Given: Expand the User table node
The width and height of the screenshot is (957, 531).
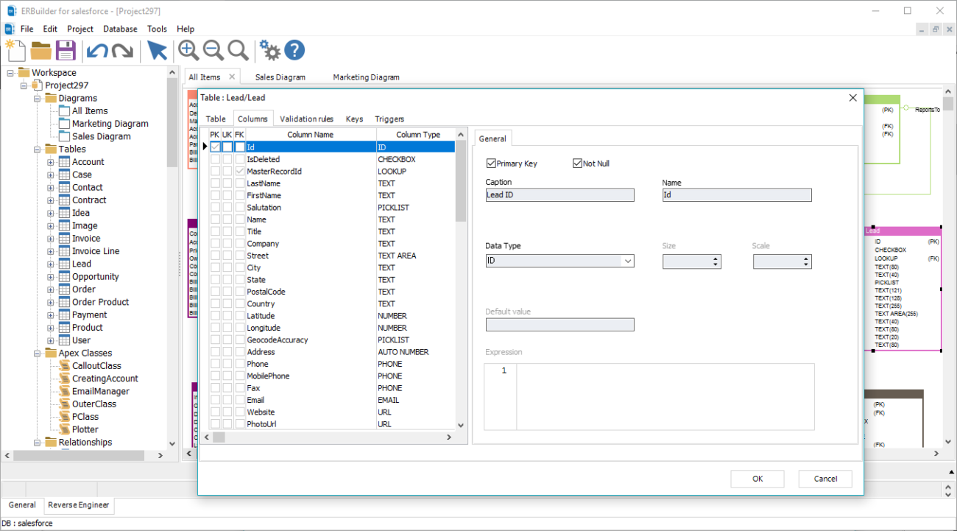Looking at the screenshot, I should pos(51,341).
